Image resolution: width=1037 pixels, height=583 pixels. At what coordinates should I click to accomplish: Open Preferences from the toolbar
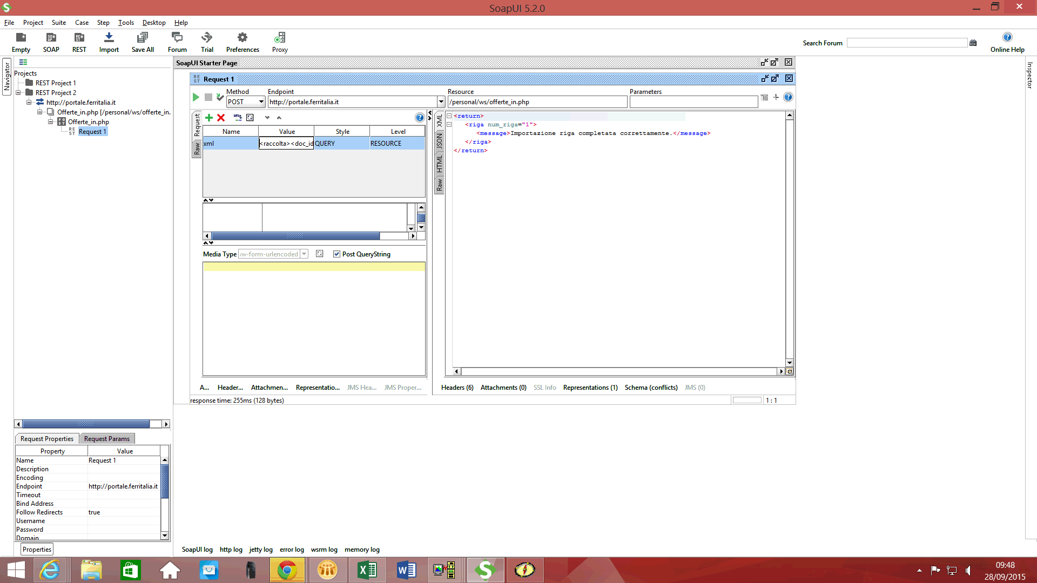pyautogui.click(x=243, y=42)
